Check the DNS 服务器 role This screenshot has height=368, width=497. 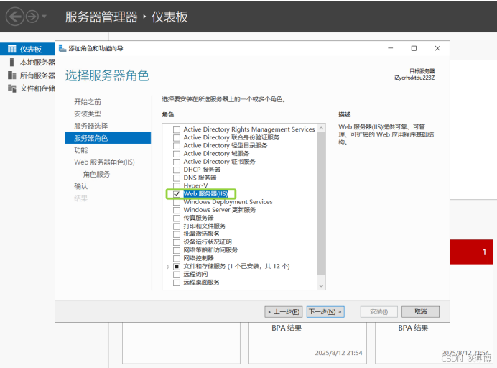pyautogui.click(x=177, y=178)
